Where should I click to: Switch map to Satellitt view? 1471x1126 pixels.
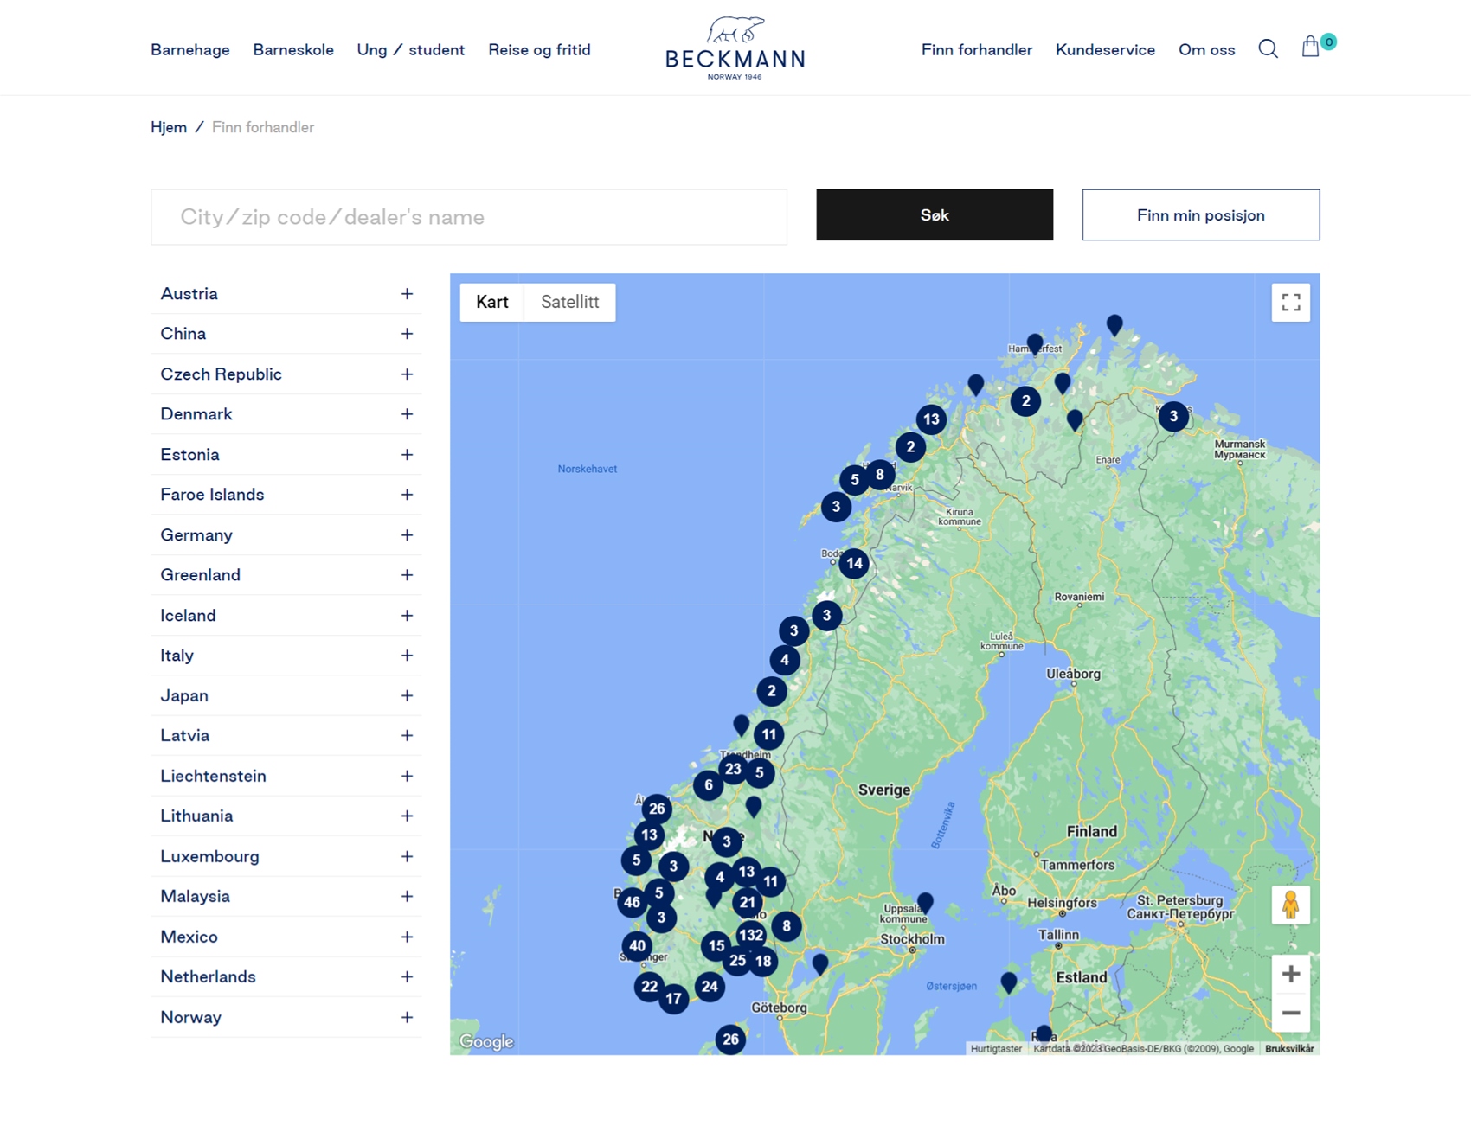pos(569,302)
